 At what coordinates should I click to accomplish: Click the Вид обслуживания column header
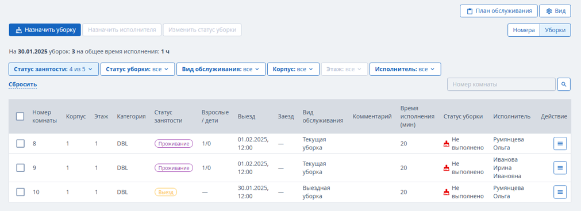(323, 117)
